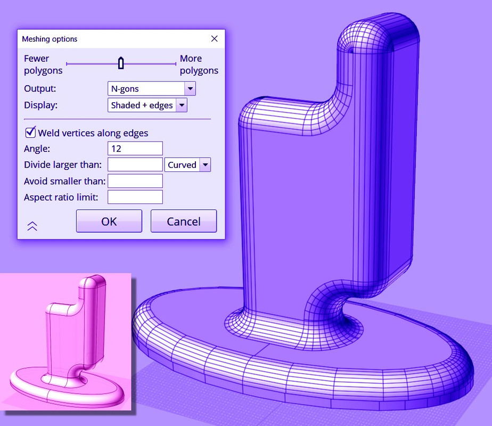Open the Output N-gons dropdown
The height and width of the screenshot is (426, 492).
tap(152, 89)
